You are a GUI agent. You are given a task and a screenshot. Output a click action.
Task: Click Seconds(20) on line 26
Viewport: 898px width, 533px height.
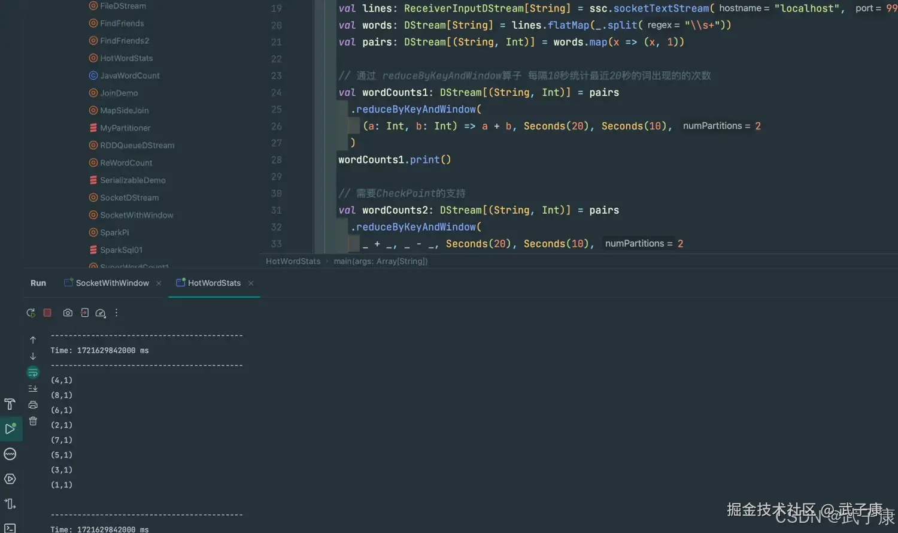pos(556,126)
